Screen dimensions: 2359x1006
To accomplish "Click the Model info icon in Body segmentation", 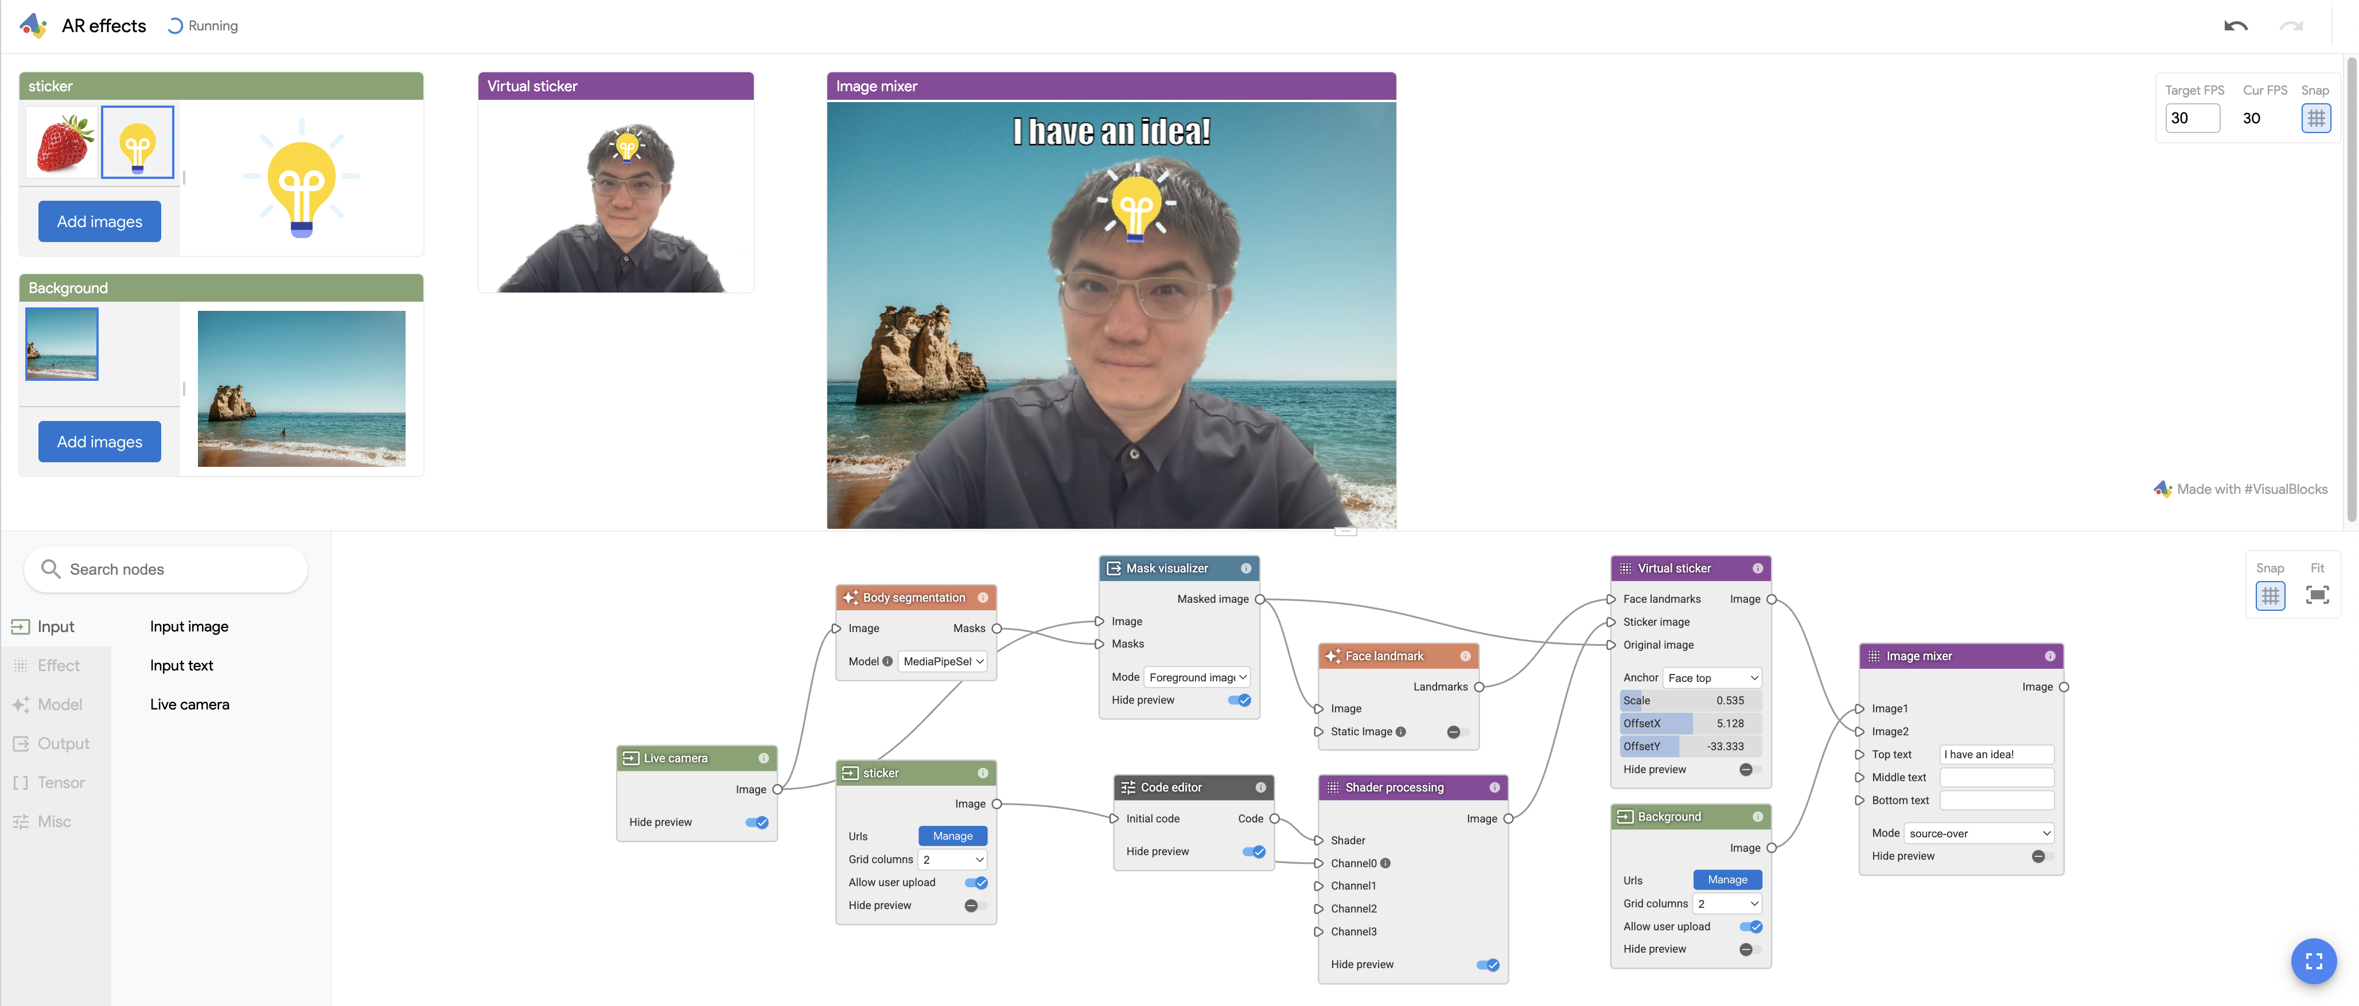I will (887, 661).
